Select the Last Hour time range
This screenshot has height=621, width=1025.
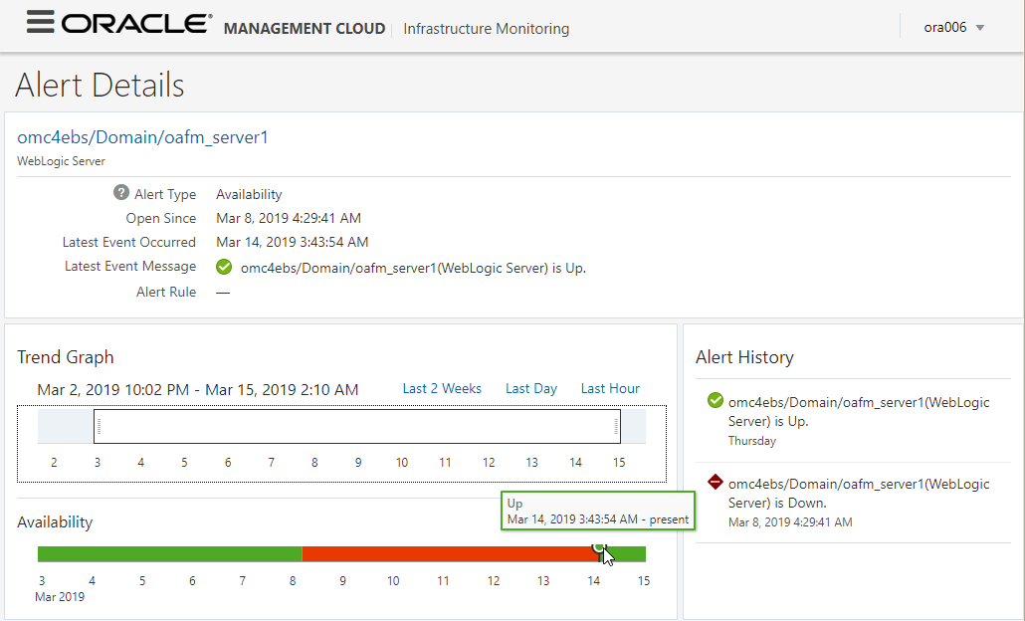tap(610, 389)
